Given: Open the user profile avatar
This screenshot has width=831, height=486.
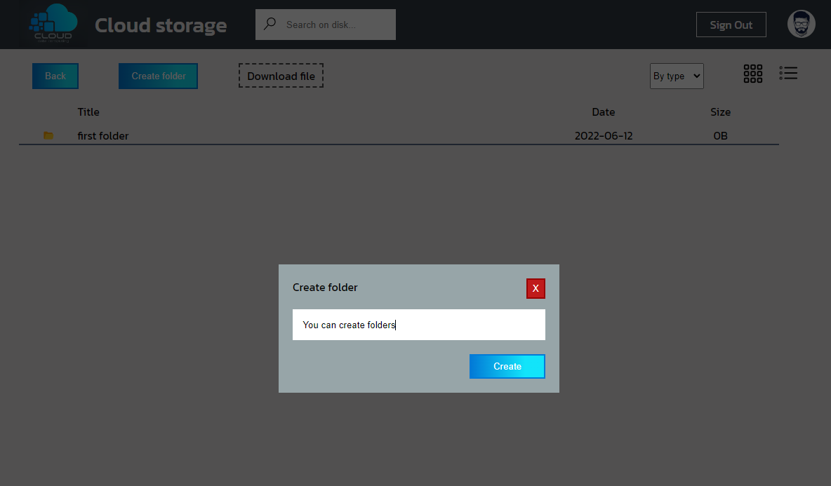Looking at the screenshot, I should 801,23.
